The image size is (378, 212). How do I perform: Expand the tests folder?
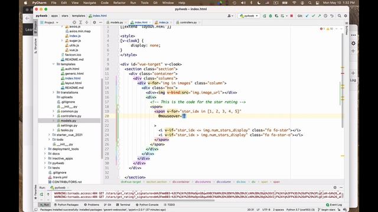[x=45, y=168]
